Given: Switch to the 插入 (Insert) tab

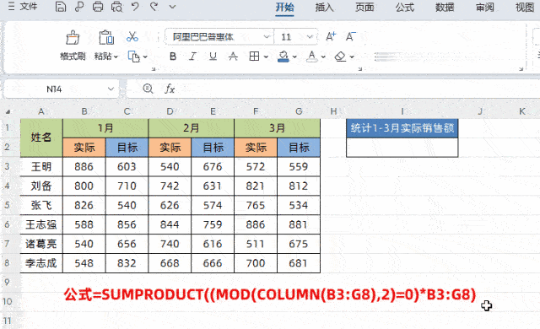Looking at the screenshot, I should click(324, 7).
